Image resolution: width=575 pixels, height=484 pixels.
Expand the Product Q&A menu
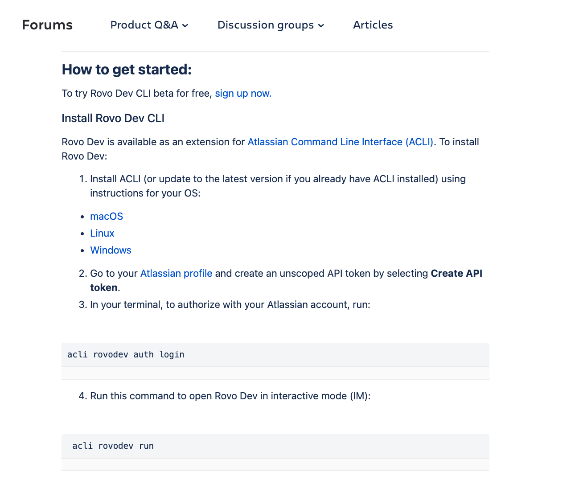point(149,25)
